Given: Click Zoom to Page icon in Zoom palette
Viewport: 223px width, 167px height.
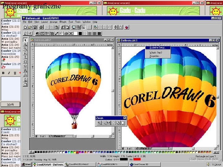Looking at the screenshot, I should 123,123.
